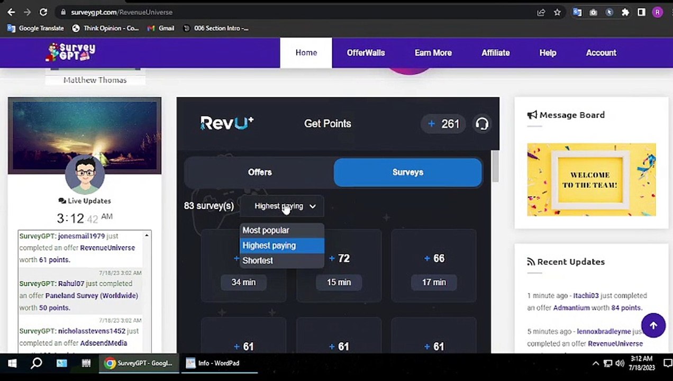Click Itachi03 in Recent Updates
Viewport: 673px width, 381px height.
coord(587,296)
